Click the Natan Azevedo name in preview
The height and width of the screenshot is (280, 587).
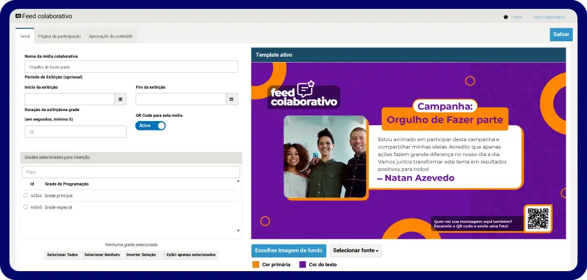415,178
